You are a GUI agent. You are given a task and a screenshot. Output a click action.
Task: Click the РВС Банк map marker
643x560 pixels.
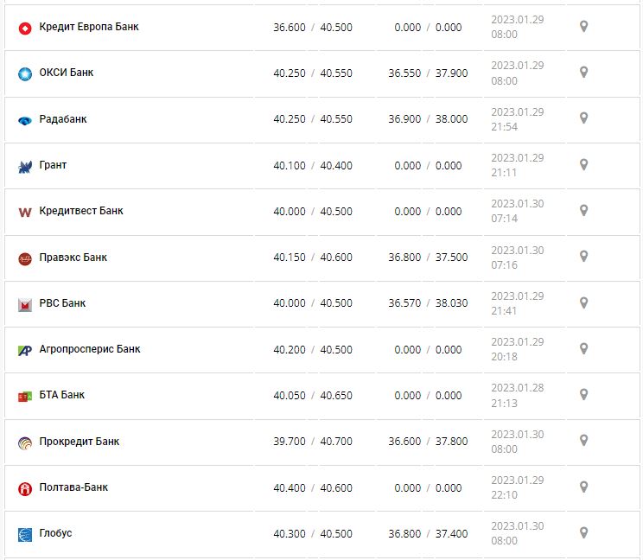pos(583,303)
